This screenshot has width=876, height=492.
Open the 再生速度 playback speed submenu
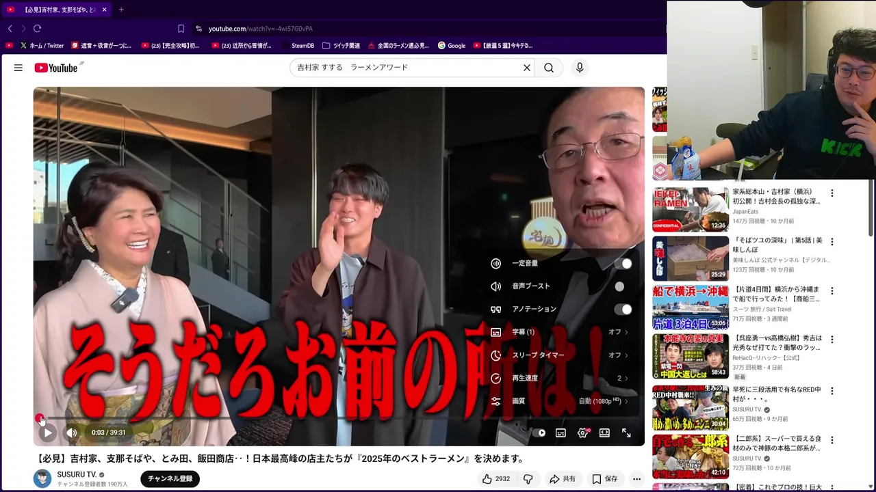(x=561, y=378)
